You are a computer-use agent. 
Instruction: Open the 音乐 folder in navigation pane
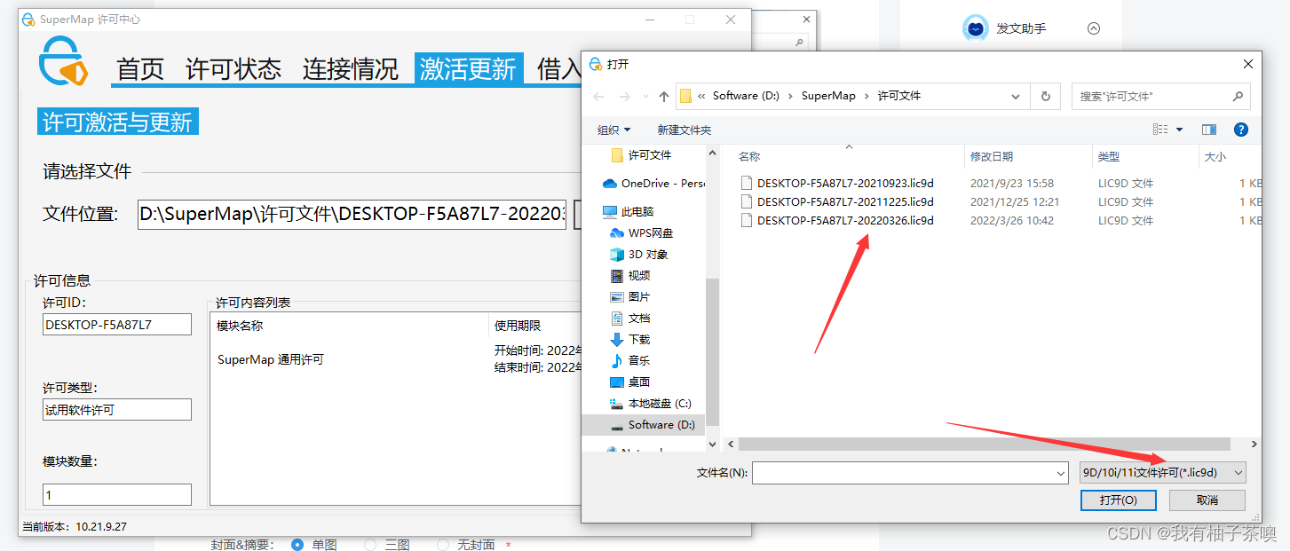pos(630,360)
